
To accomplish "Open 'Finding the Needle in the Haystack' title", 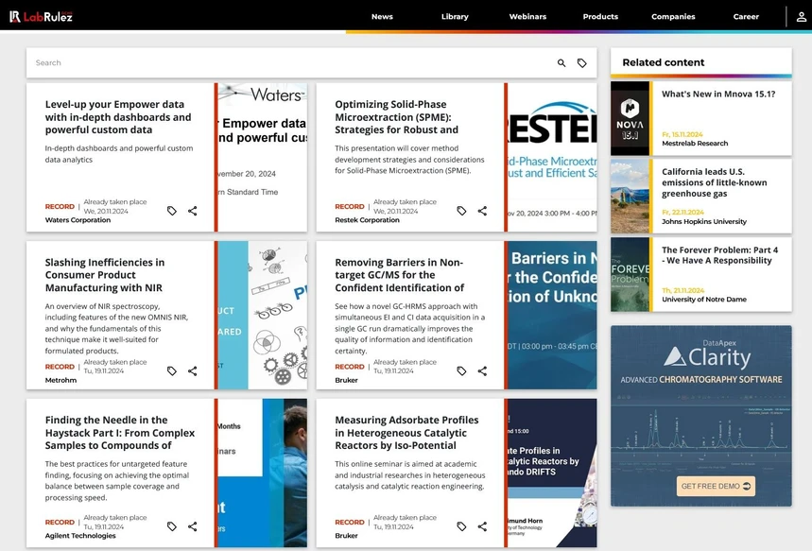I will point(120,433).
